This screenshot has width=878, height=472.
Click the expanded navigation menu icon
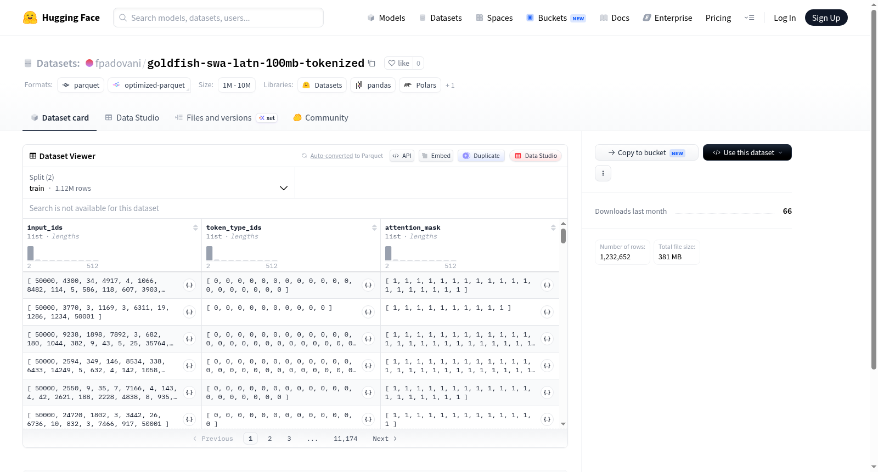749,18
